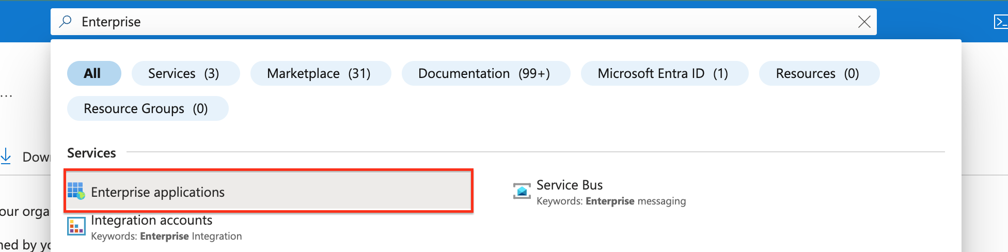Click the search magnifier icon

pyautogui.click(x=66, y=22)
